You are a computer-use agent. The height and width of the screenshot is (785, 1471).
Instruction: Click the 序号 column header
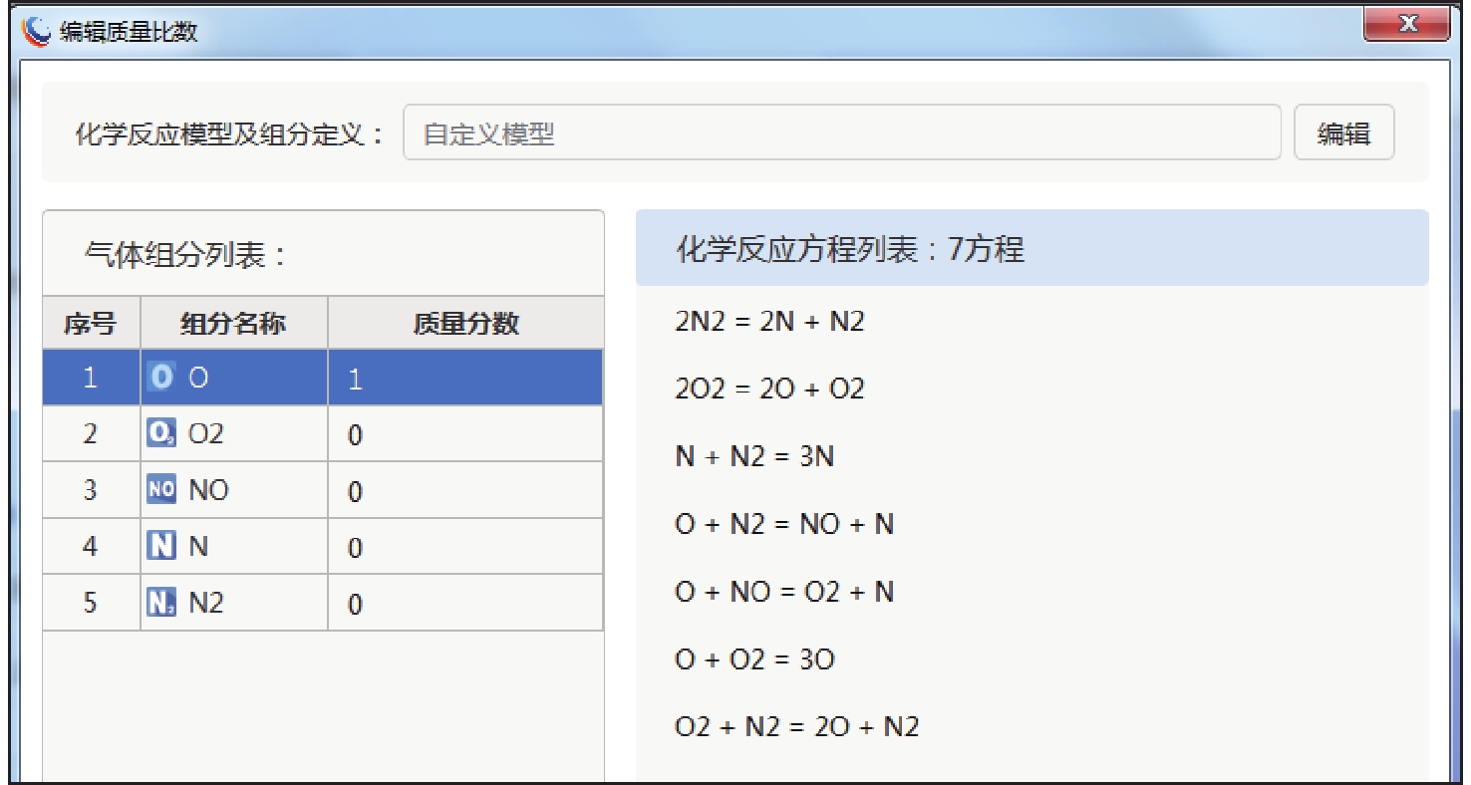point(91,323)
